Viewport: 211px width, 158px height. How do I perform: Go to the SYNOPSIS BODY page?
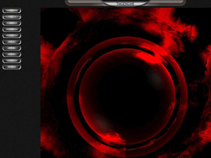12,17
